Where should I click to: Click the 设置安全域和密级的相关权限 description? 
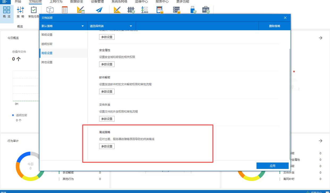pyautogui.click(x=117, y=57)
